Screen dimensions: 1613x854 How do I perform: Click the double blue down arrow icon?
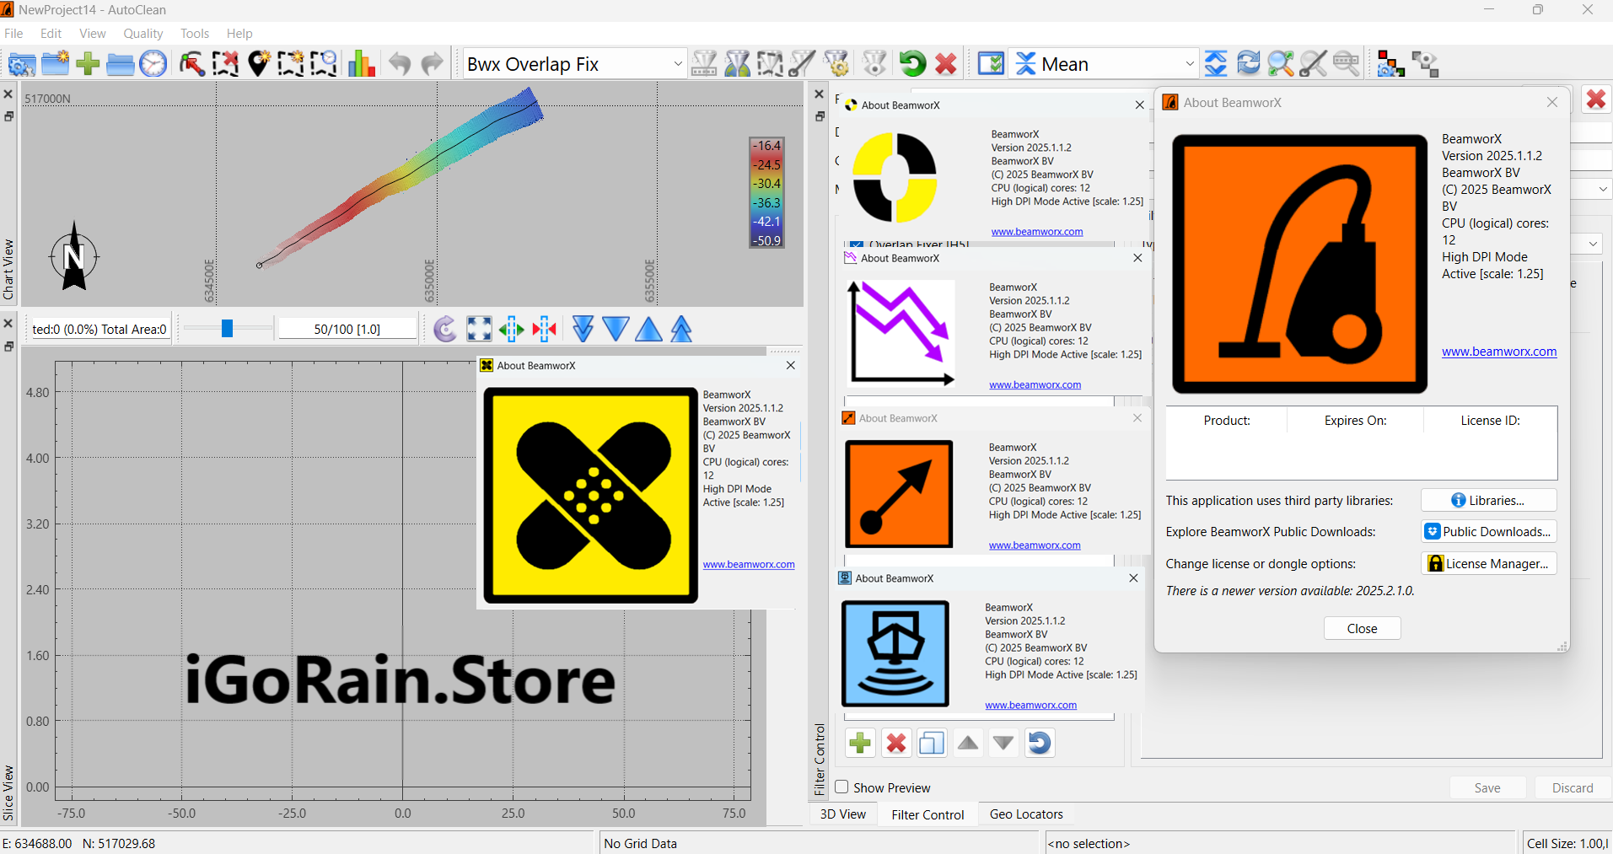583,329
